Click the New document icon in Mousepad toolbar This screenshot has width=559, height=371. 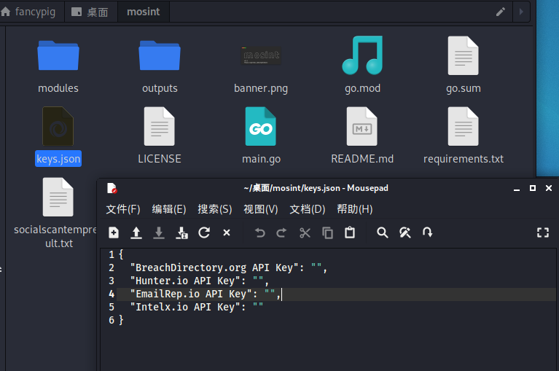click(114, 233)
